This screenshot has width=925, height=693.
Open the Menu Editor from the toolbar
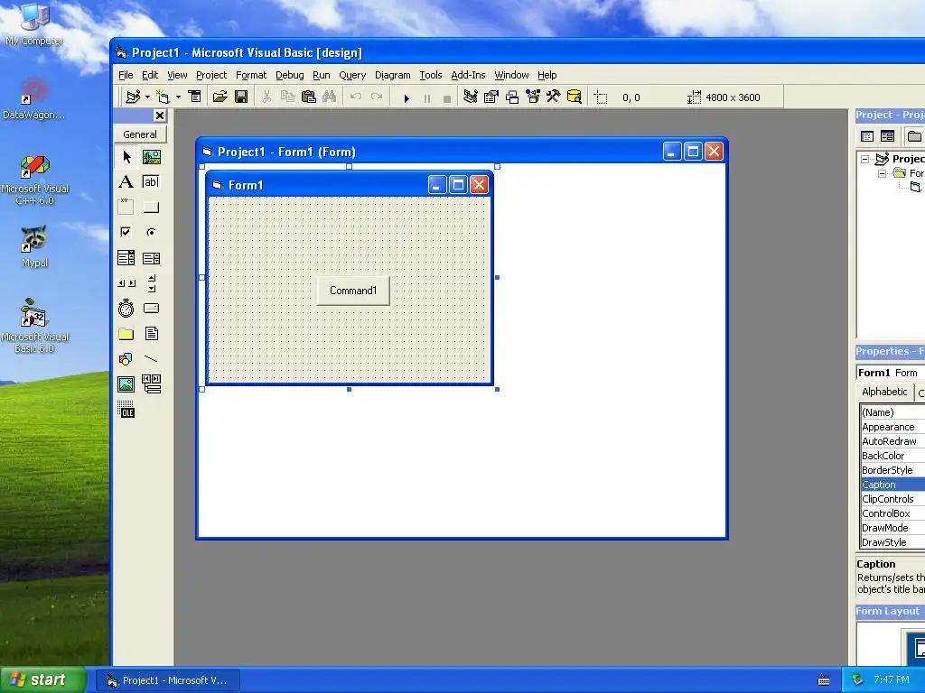coord(194,97)
